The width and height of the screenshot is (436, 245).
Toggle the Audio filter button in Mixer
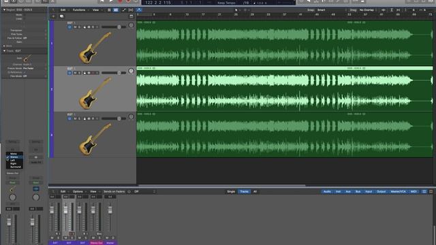coord(327,192)
